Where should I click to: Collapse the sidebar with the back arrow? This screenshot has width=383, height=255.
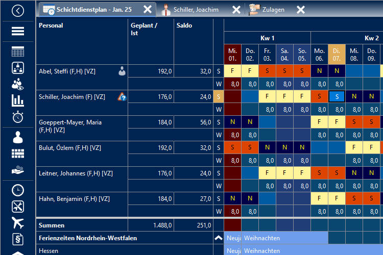click(18, 10)
